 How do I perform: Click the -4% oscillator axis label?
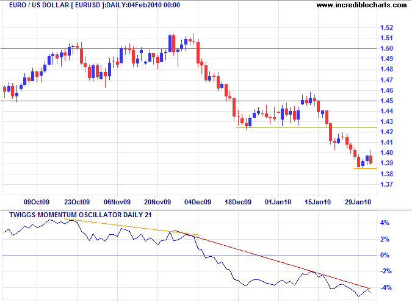click(386, 288)
